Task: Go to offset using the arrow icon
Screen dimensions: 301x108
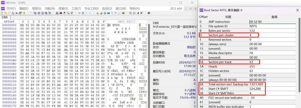Action: pyautogui.click(x=79, y=13)
